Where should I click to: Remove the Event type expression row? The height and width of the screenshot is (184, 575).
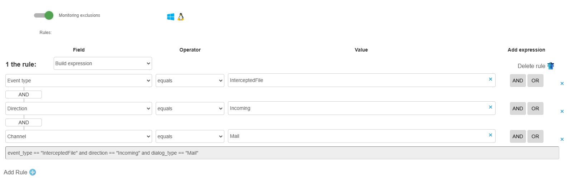562,83
